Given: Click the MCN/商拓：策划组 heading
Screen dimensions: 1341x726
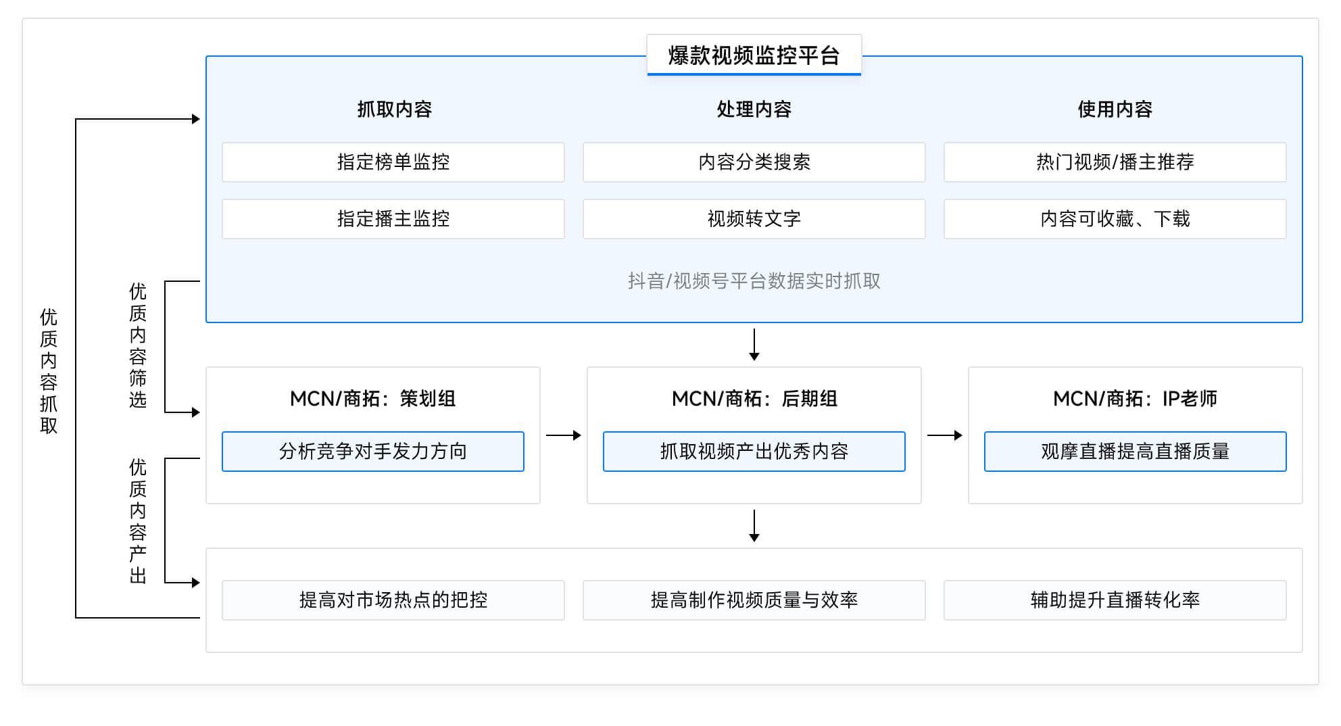Looking at the screenshot, I should click(372, 399).
